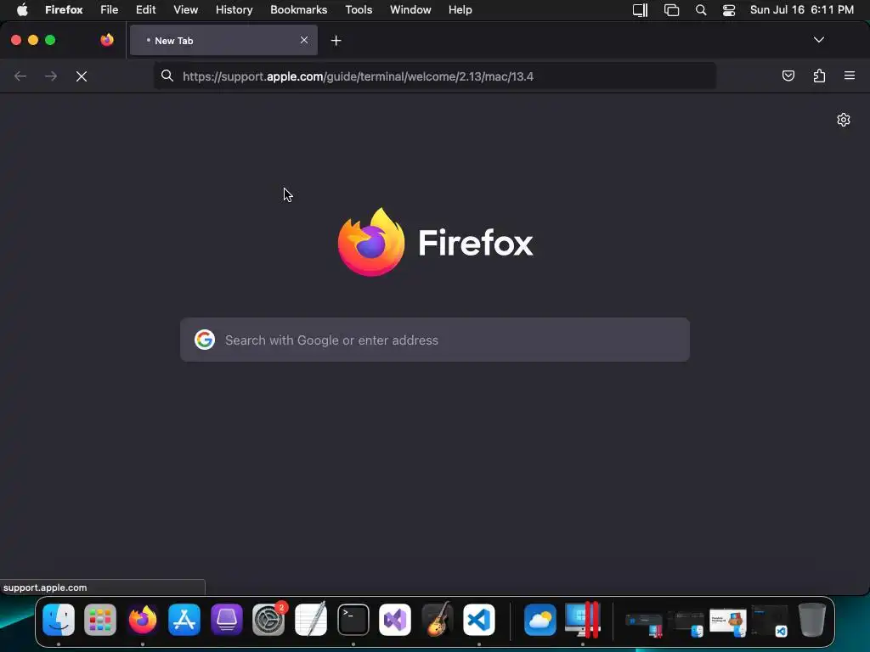Open App Store from the Dock
Viewport: 870px width, 652px height.
click(184, 620)
